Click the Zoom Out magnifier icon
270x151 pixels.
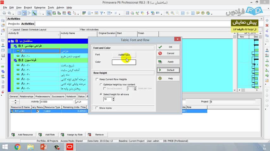(172, 13)
